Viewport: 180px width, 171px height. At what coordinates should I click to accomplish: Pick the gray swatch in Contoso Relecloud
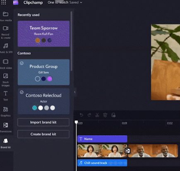(x=47, y=108)
